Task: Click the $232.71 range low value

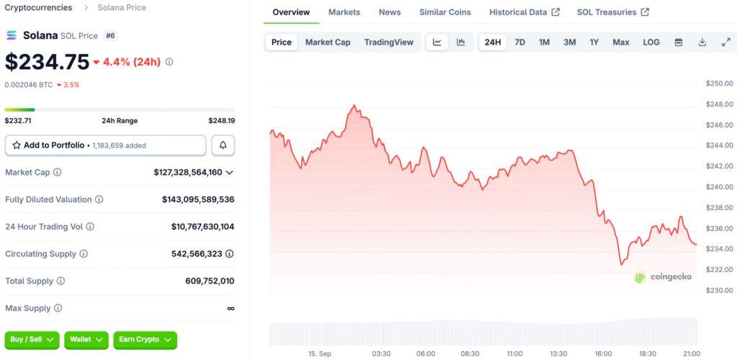Action: [x=18, y=121]
